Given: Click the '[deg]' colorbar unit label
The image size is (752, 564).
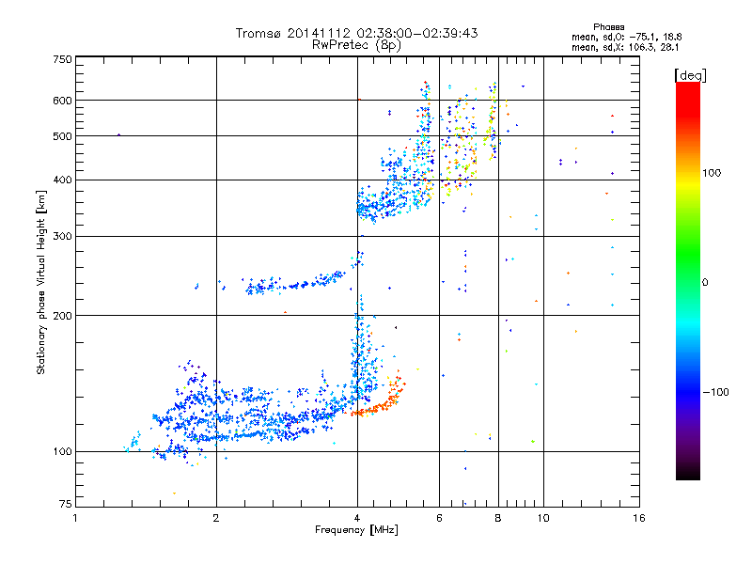Looking at the screenshot, I should pyautogui.click(x=690, y=75).
